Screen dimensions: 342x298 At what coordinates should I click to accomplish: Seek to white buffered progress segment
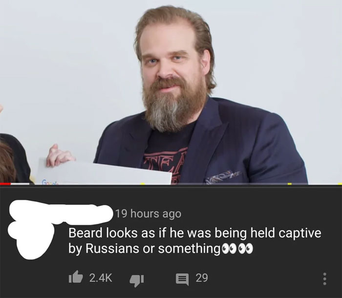(x=20, y=184)
